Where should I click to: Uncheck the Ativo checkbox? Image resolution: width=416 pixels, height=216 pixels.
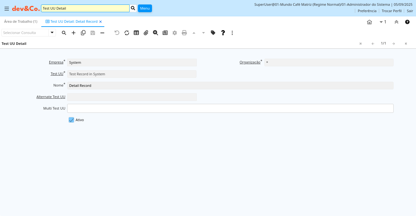(71, 120)
